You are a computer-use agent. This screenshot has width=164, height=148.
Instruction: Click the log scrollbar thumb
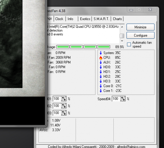(122, 36)
